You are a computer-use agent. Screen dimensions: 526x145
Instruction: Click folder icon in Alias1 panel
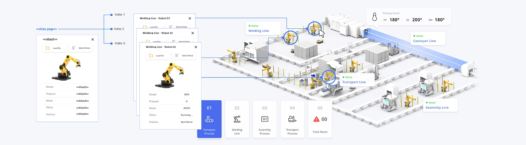tap(47, 48)
